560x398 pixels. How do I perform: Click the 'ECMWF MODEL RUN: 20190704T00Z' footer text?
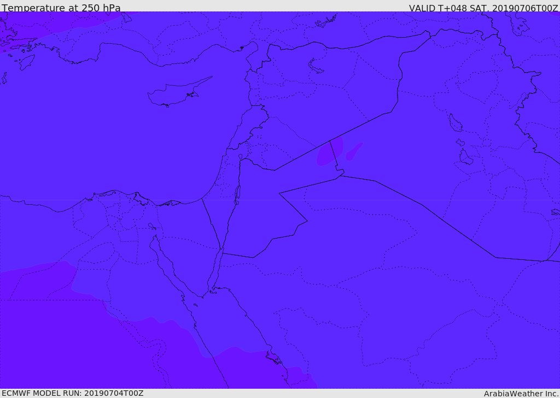[73, 393]
